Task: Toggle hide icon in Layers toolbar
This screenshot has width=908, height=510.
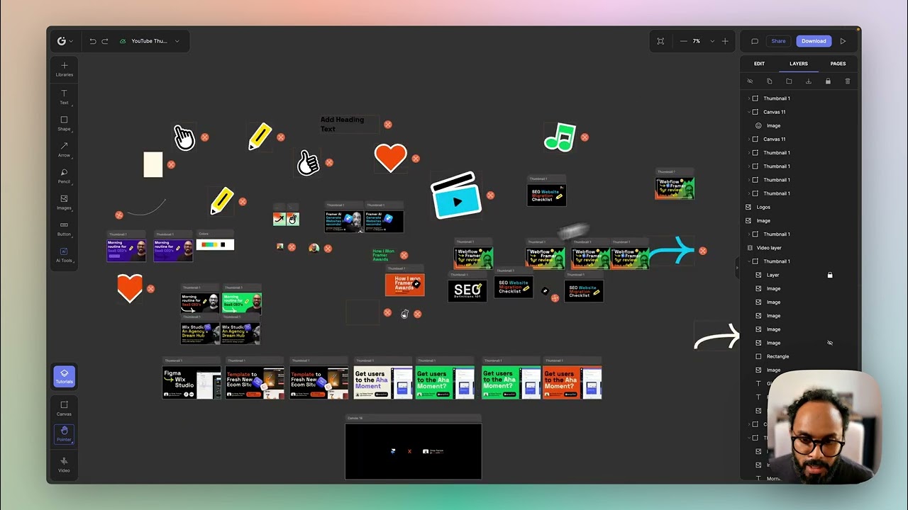Action: 750,81
